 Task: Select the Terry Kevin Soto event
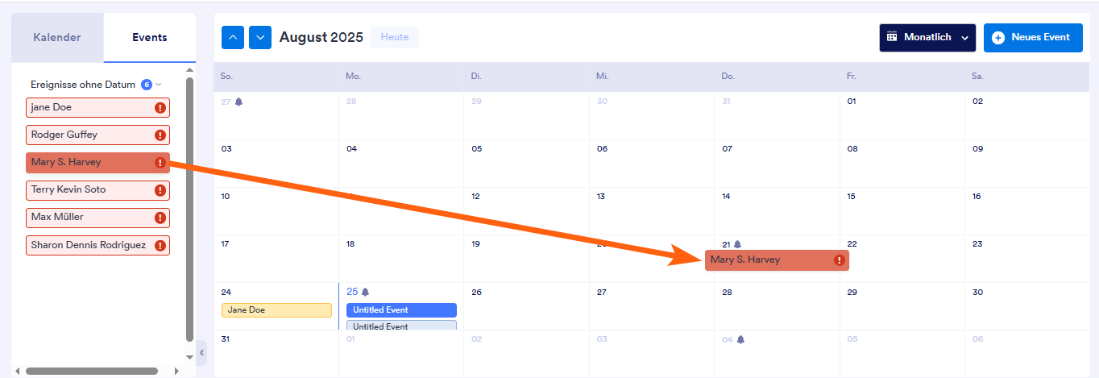[89, 190]
